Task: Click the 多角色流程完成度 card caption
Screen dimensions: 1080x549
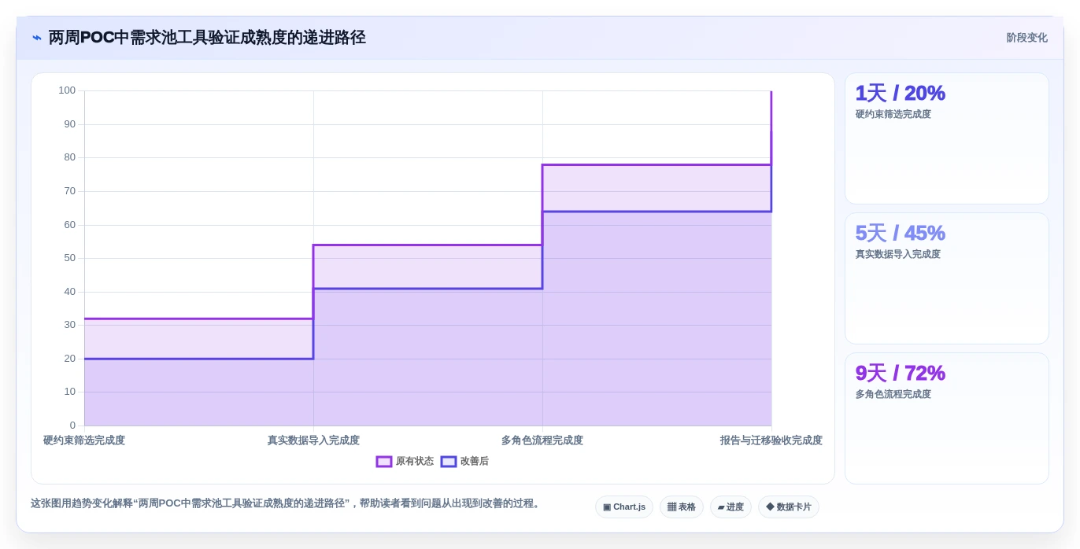Action: [x=893, y=394]
